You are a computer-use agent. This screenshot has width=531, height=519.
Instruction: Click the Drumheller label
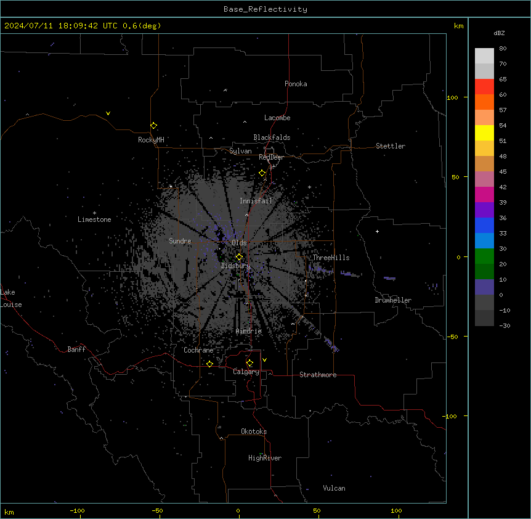[393, 300]
